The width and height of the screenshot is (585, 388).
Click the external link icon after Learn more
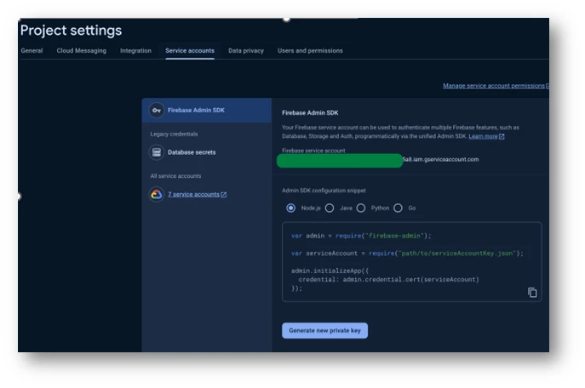[502, 136]
